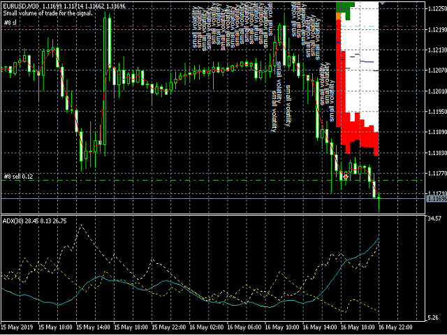Select the EURUSD,M30 chart title text

coord(20,6)
